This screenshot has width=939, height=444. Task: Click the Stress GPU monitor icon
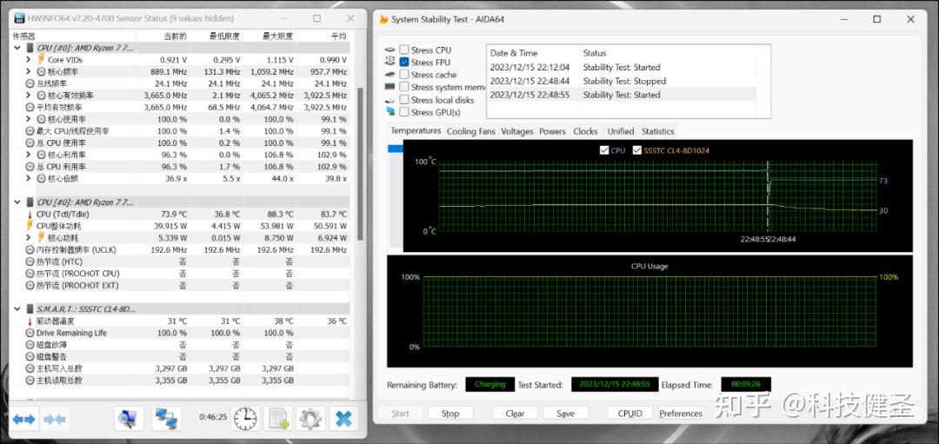390,112
